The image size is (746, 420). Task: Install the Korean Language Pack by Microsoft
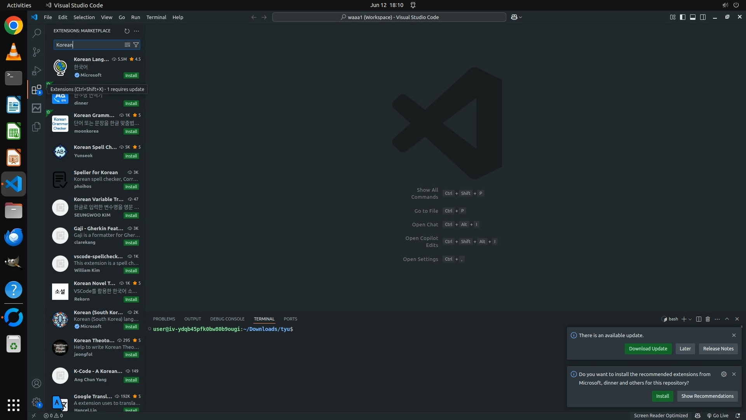click(x=131, y=75)
